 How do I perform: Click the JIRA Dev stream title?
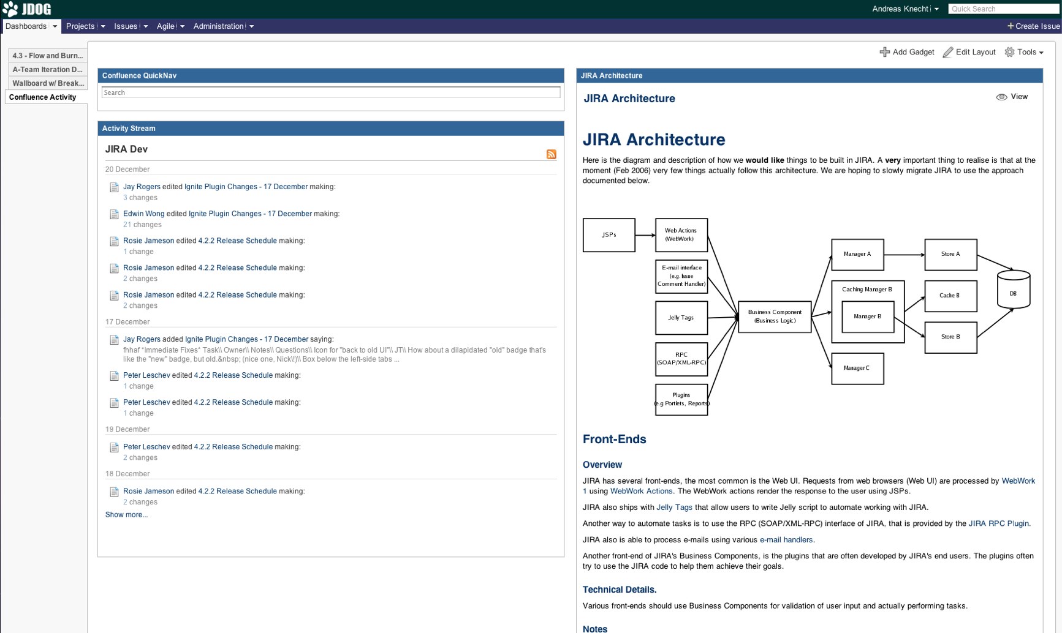[126, 149]
